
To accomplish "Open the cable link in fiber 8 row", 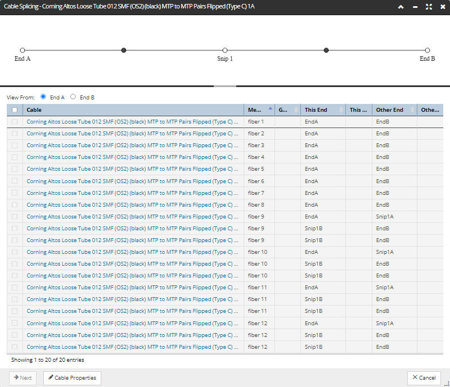I will click(x=132, y=205).
